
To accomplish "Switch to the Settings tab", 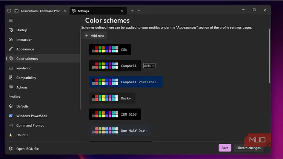I will (x=98, y=11).
